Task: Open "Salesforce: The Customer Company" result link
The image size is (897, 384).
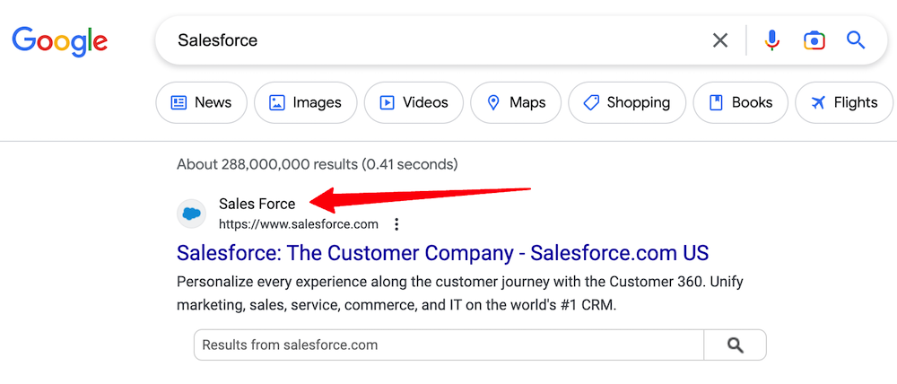Action: tap(442, 252)
